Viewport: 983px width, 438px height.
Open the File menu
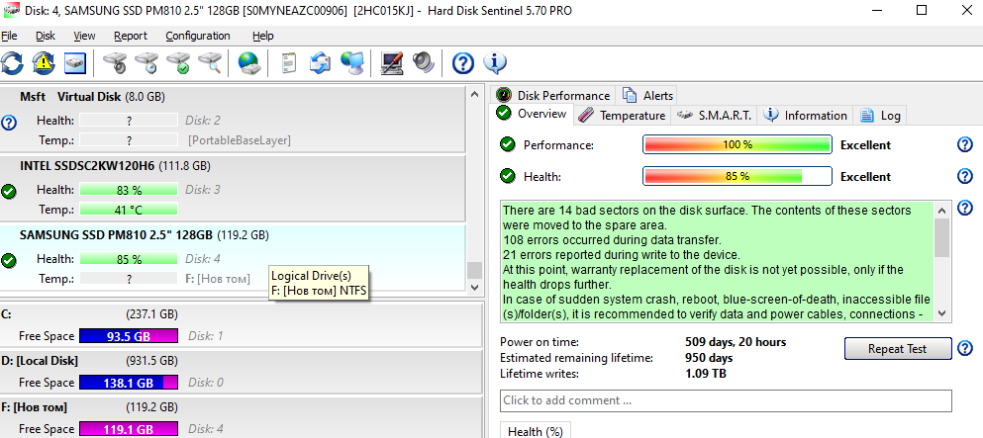click(x=9, y=36)
